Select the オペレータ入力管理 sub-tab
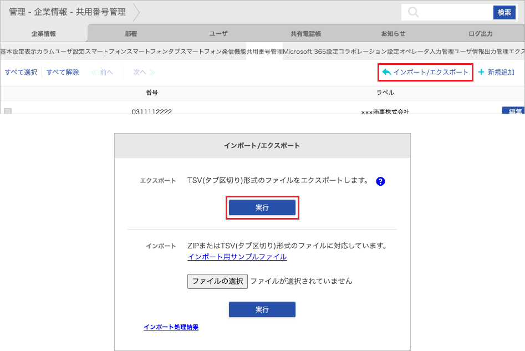 pyautogui.click(x=426, y=51)
